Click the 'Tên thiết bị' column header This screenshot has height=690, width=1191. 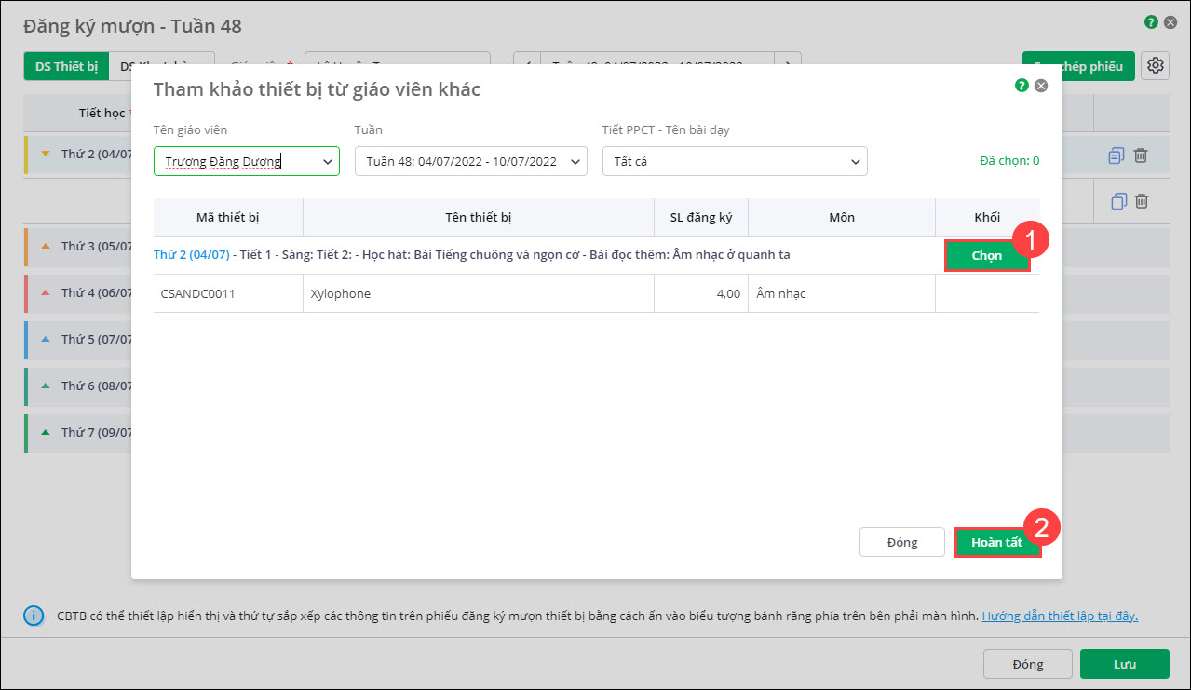click(479, 217)
